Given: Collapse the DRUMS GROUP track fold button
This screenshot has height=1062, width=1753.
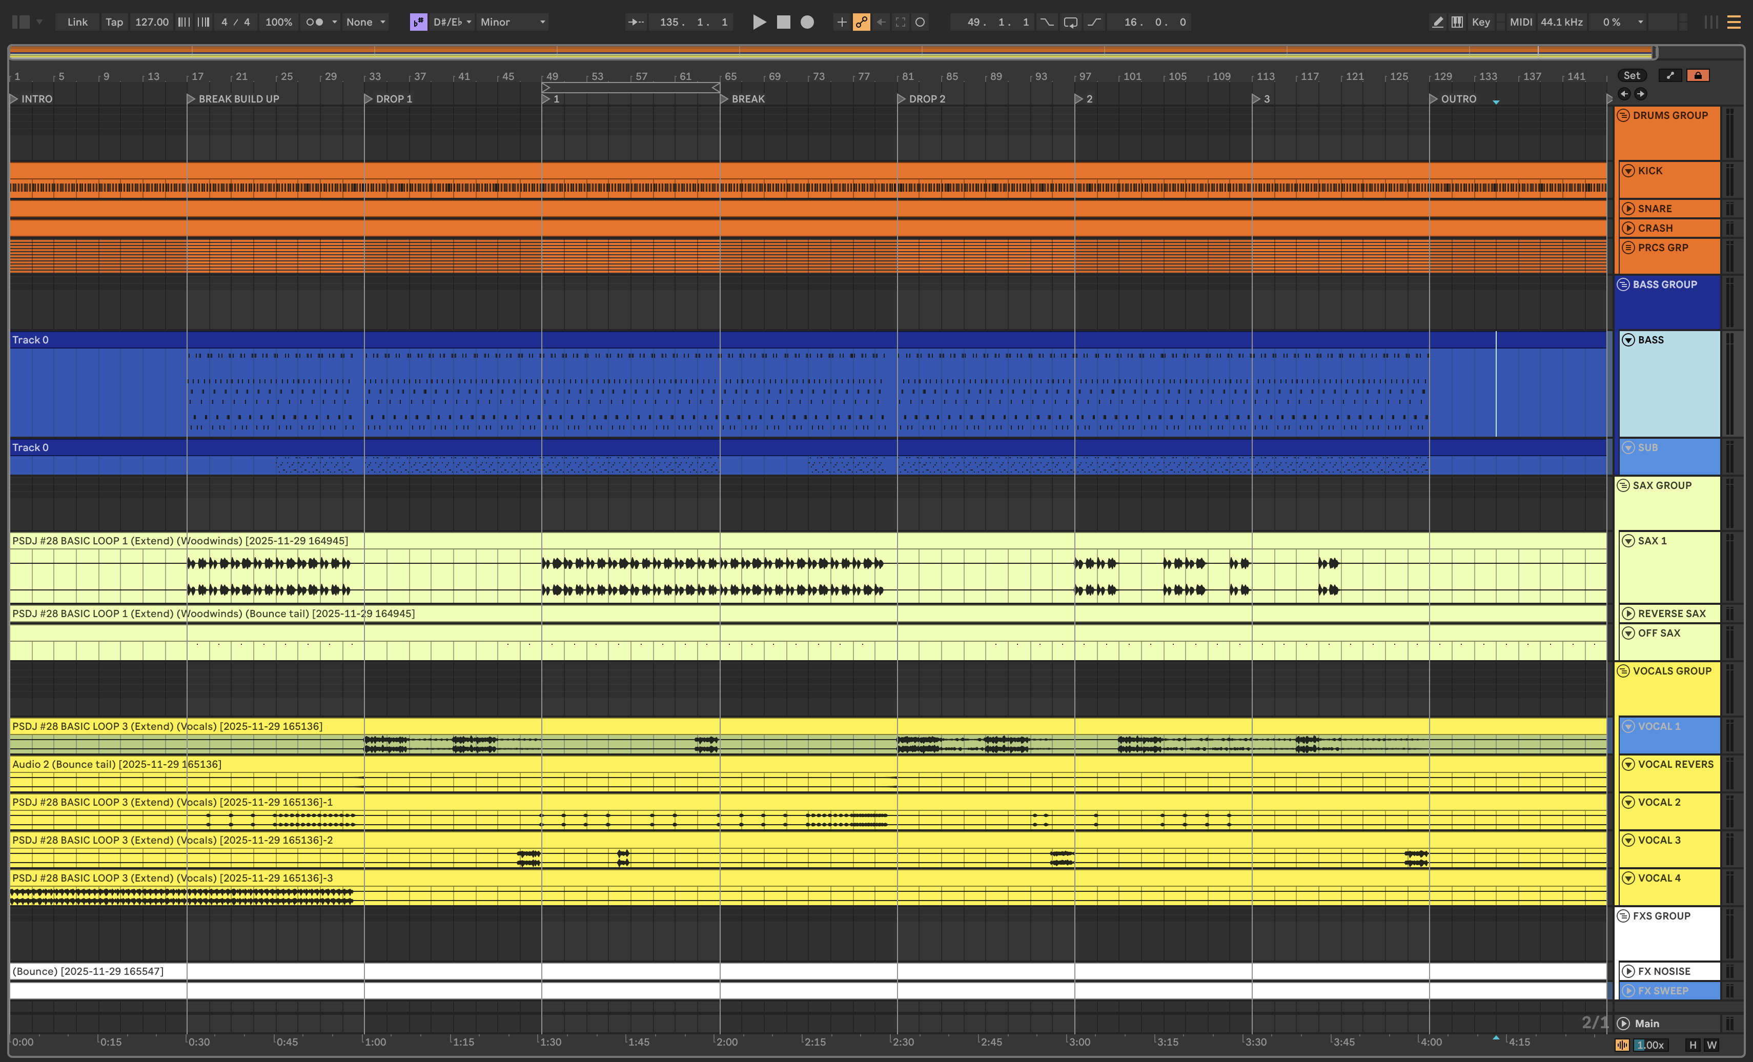Looking at the screenshot, I should [x=1623, y=115].
